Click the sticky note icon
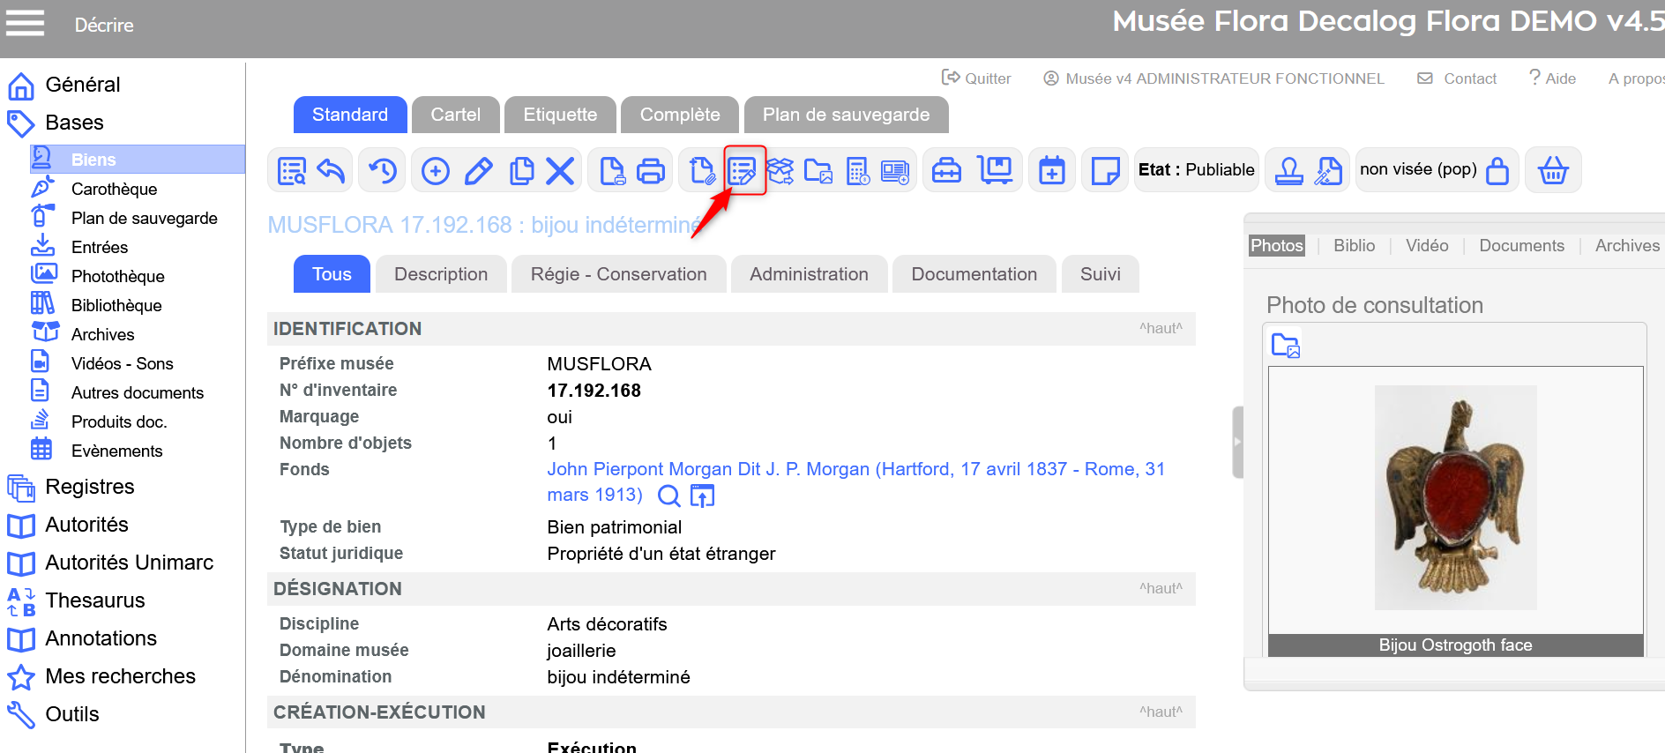1665x753 pixels. (x=1104, y=170)
